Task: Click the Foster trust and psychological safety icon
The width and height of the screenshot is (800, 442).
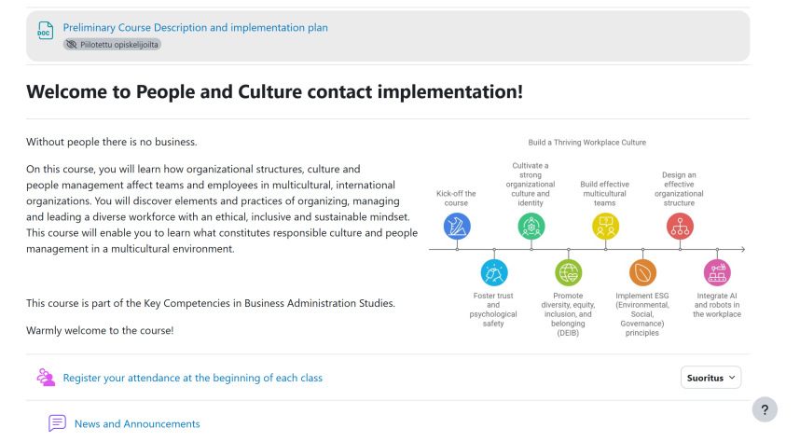Action: [493, 273]
